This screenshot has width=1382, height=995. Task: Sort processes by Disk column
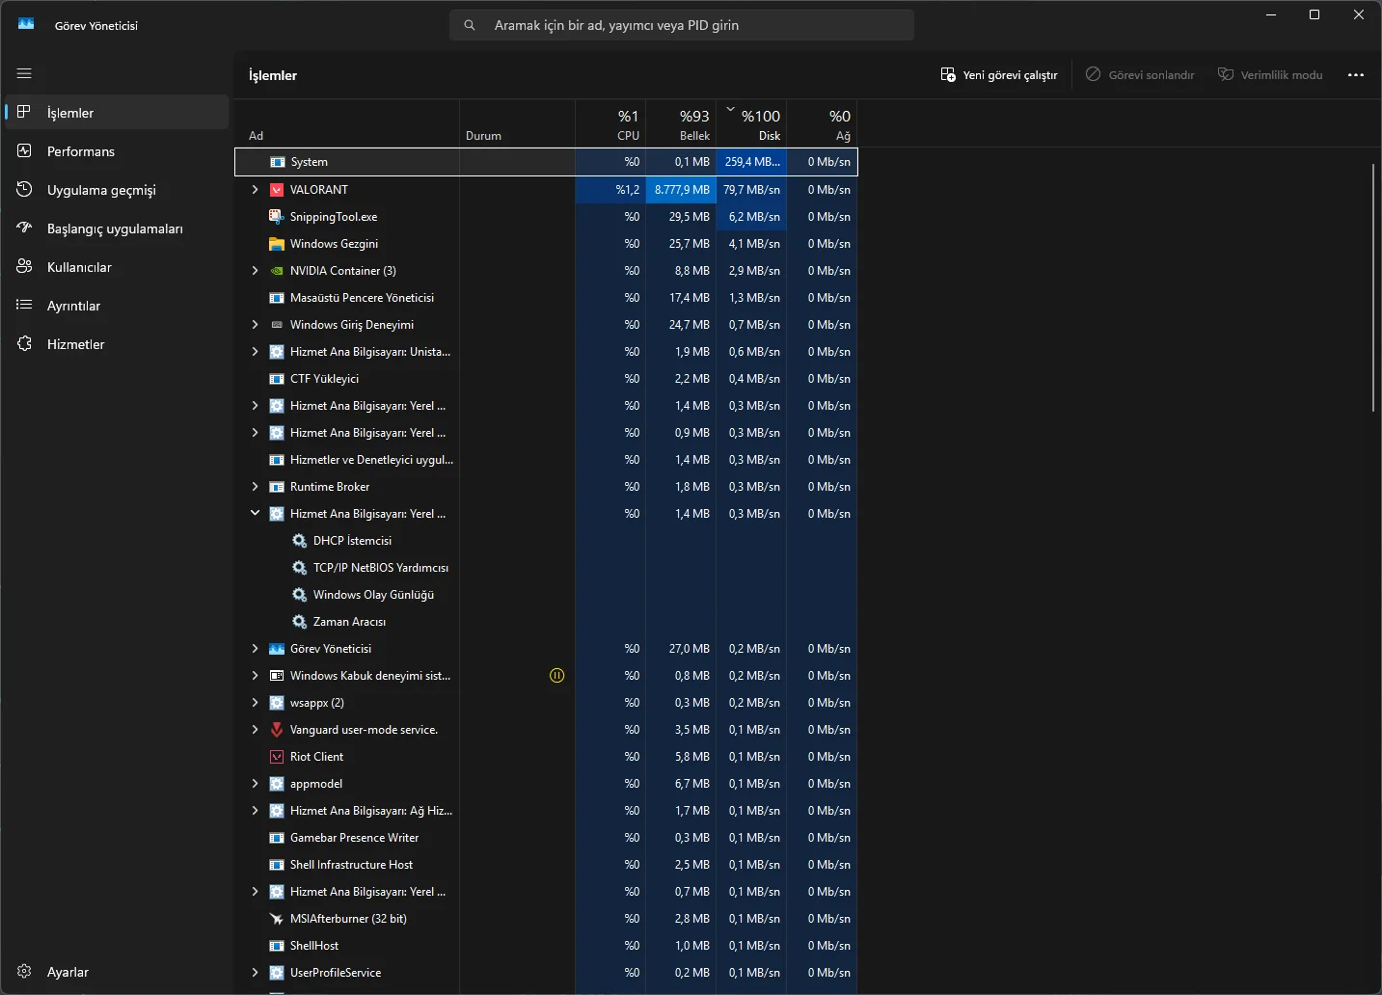(751, 124)
